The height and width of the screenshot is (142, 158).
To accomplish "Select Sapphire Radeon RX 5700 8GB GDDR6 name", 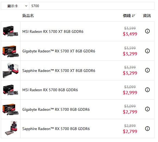I will pos(56,129).
